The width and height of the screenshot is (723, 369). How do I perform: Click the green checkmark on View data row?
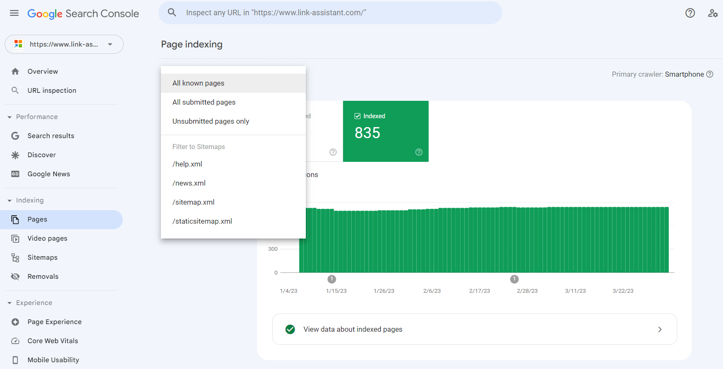click(x=290, y=329)
